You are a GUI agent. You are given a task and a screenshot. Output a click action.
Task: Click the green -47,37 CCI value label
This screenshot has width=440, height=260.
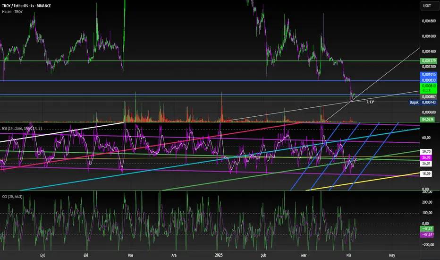pos(427,229)
